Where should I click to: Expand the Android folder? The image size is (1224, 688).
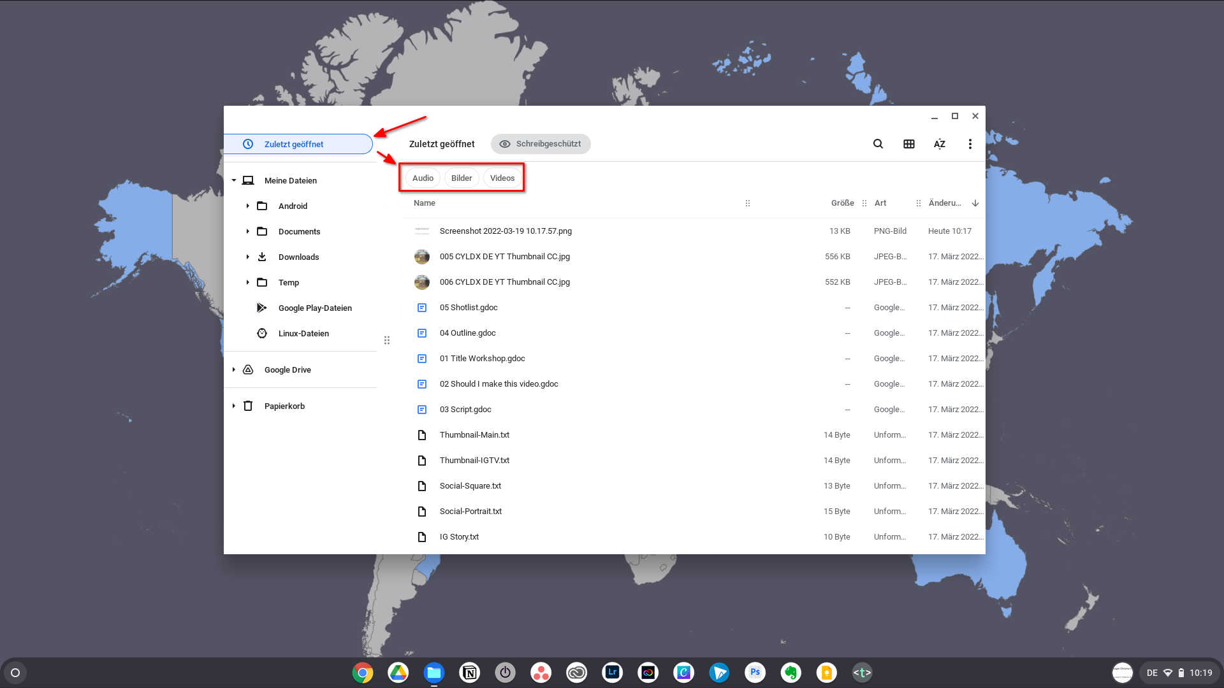click(247, 206)
